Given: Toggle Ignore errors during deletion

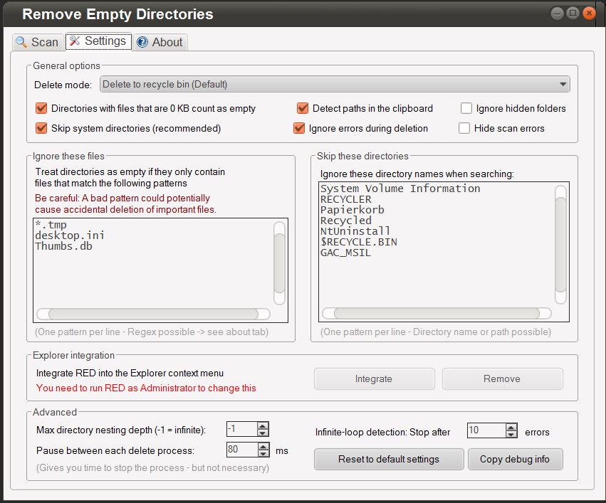Looking at the screenshot, I should (x=299, y=129).
